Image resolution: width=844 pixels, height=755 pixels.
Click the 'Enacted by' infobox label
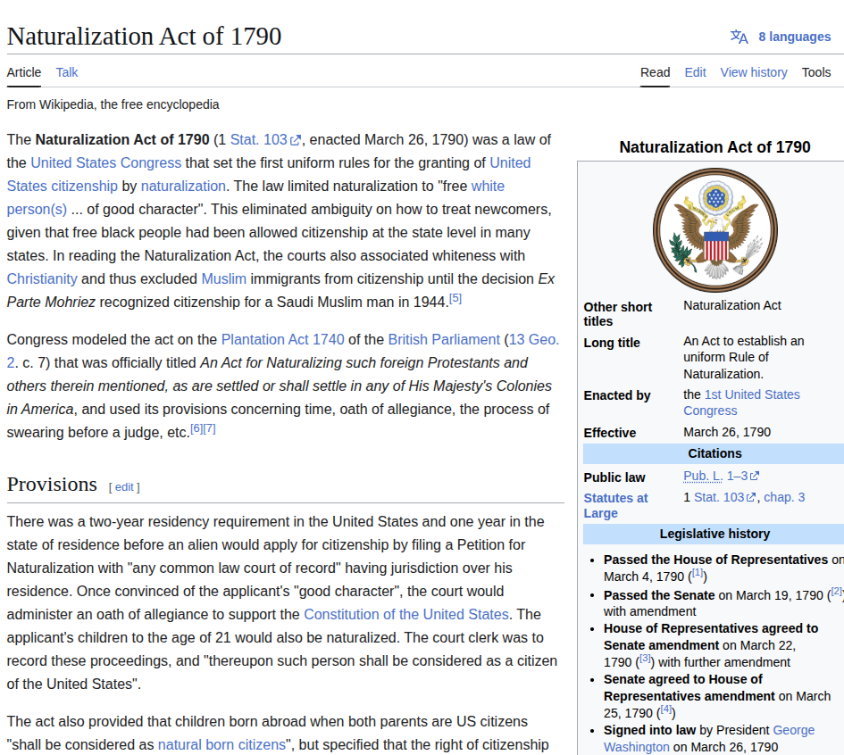[617, 395]
